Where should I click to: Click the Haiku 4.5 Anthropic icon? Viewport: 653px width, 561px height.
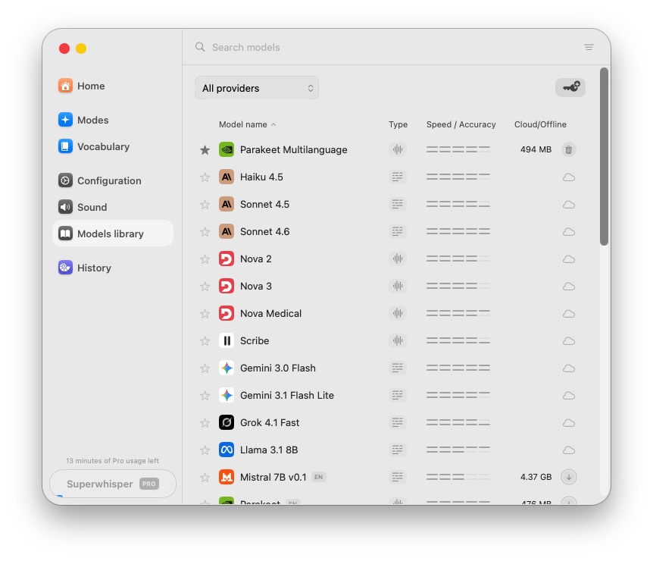point(227,177)
